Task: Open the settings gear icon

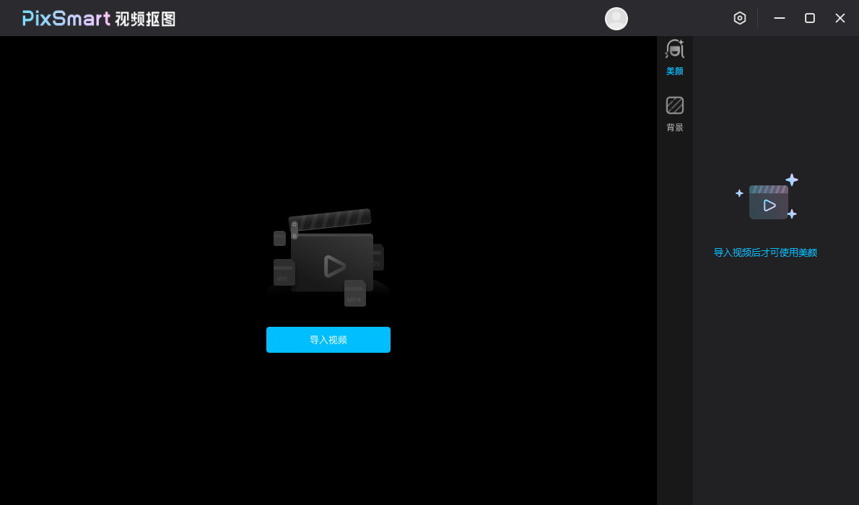Action: click(x=739, y=17)
